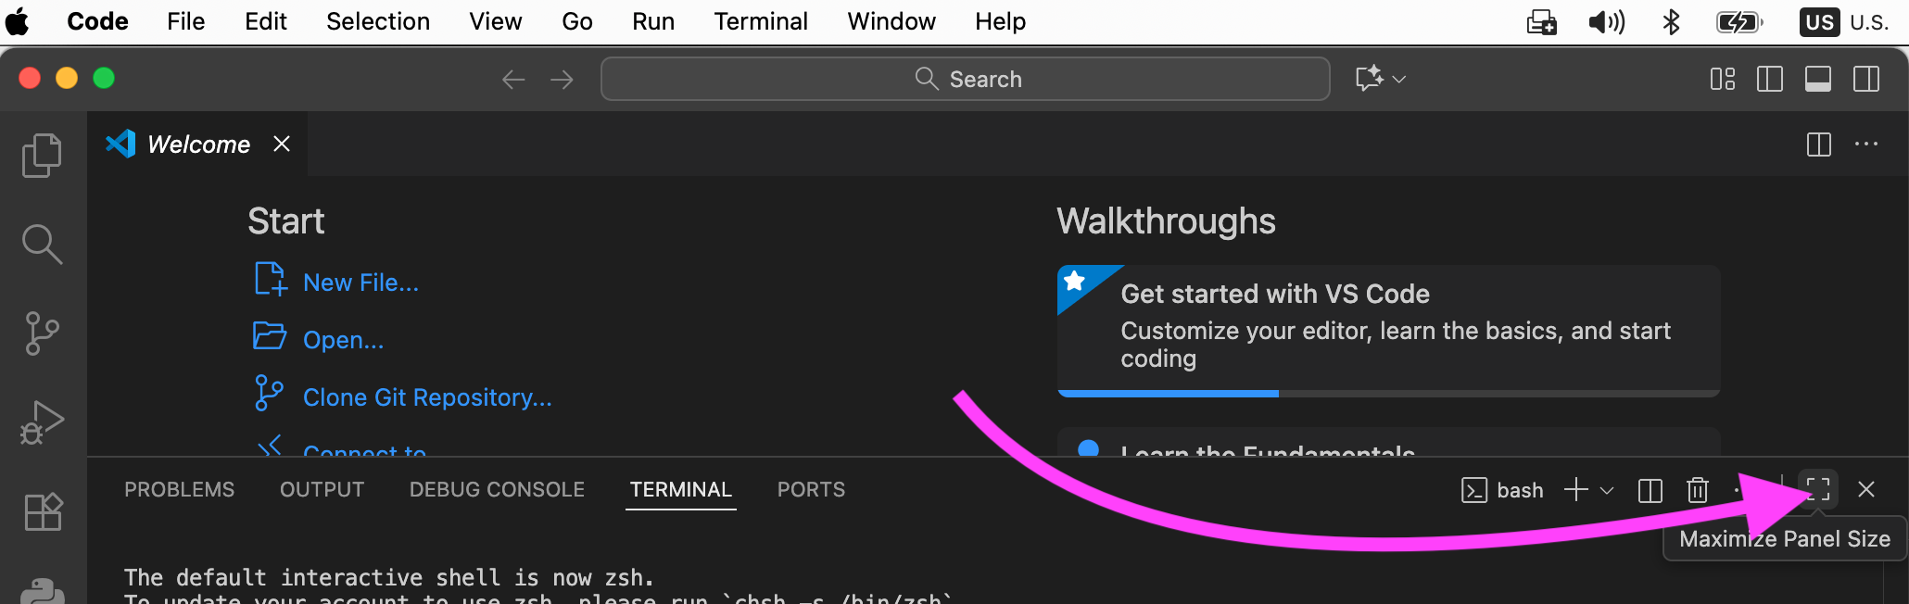Click the Search command center field
The width and height of the screenshot is (1909, 604).
[x=965, y=80]
